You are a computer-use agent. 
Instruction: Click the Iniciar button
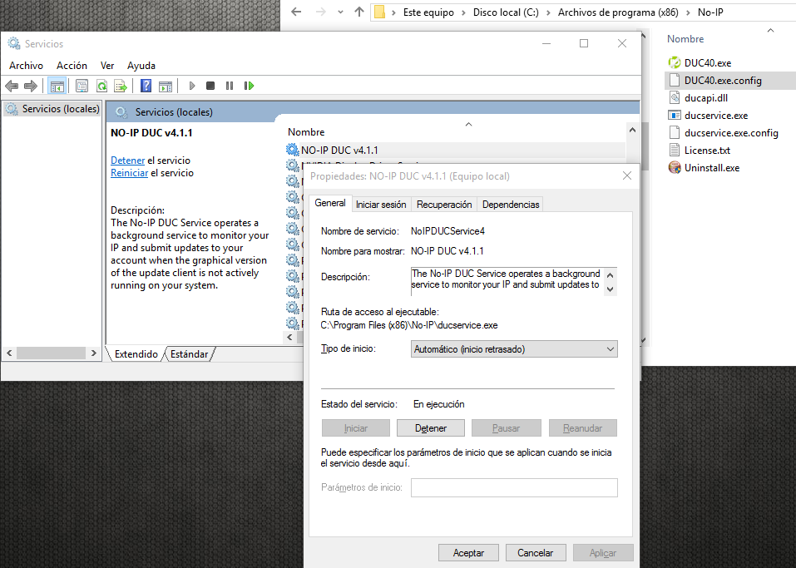coord(356,428)
